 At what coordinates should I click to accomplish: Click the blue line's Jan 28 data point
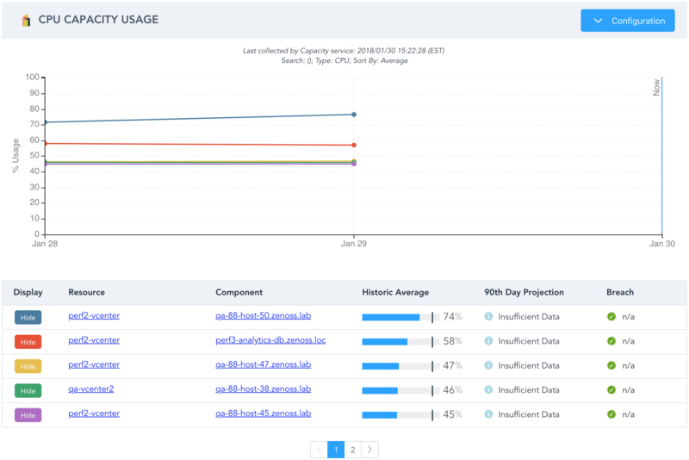[x=45, y=122]
